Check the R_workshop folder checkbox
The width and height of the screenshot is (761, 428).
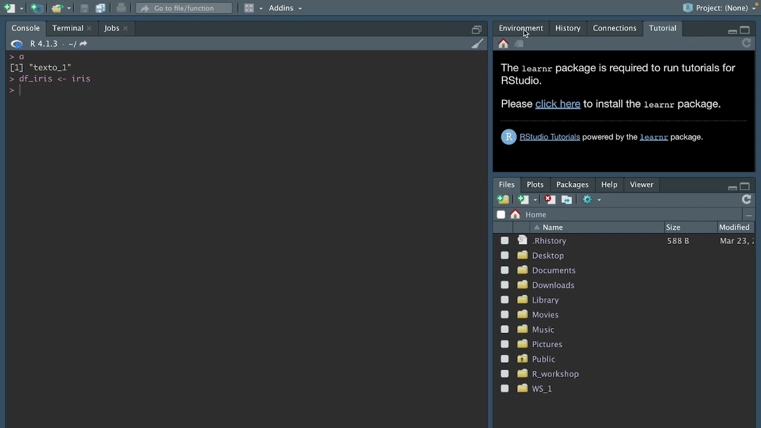(x=505, y=374)
